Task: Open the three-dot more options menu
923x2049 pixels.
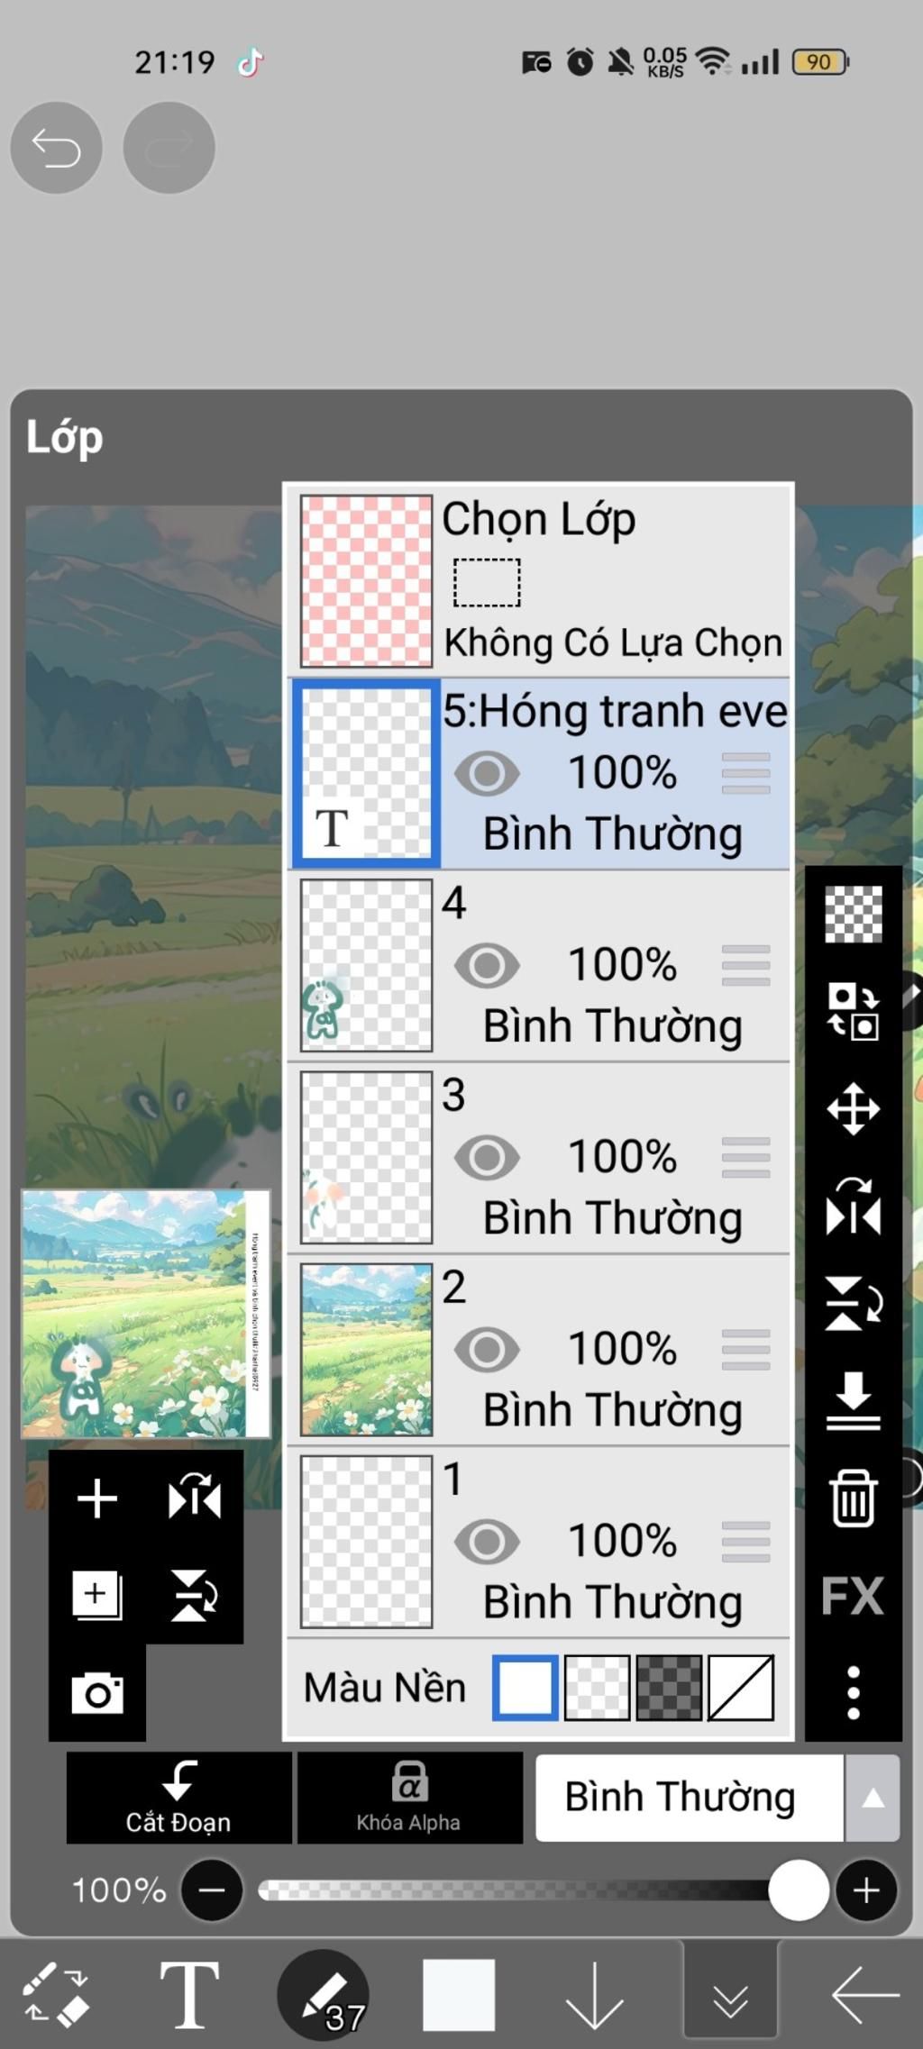Action: [853, 1692]
